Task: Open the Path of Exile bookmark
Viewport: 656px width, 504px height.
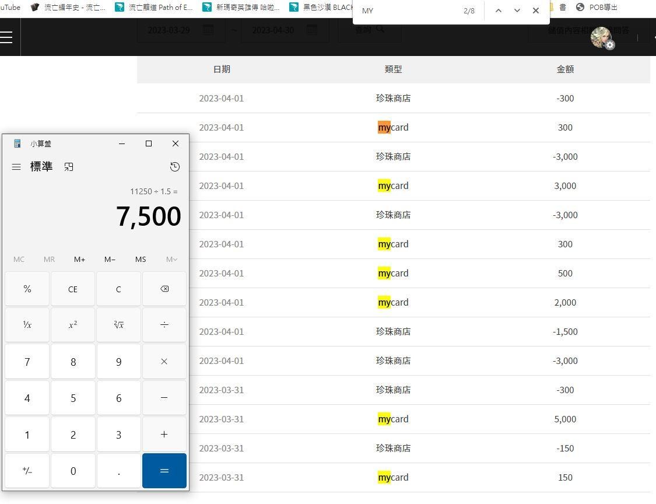Action: coord(154,8)
